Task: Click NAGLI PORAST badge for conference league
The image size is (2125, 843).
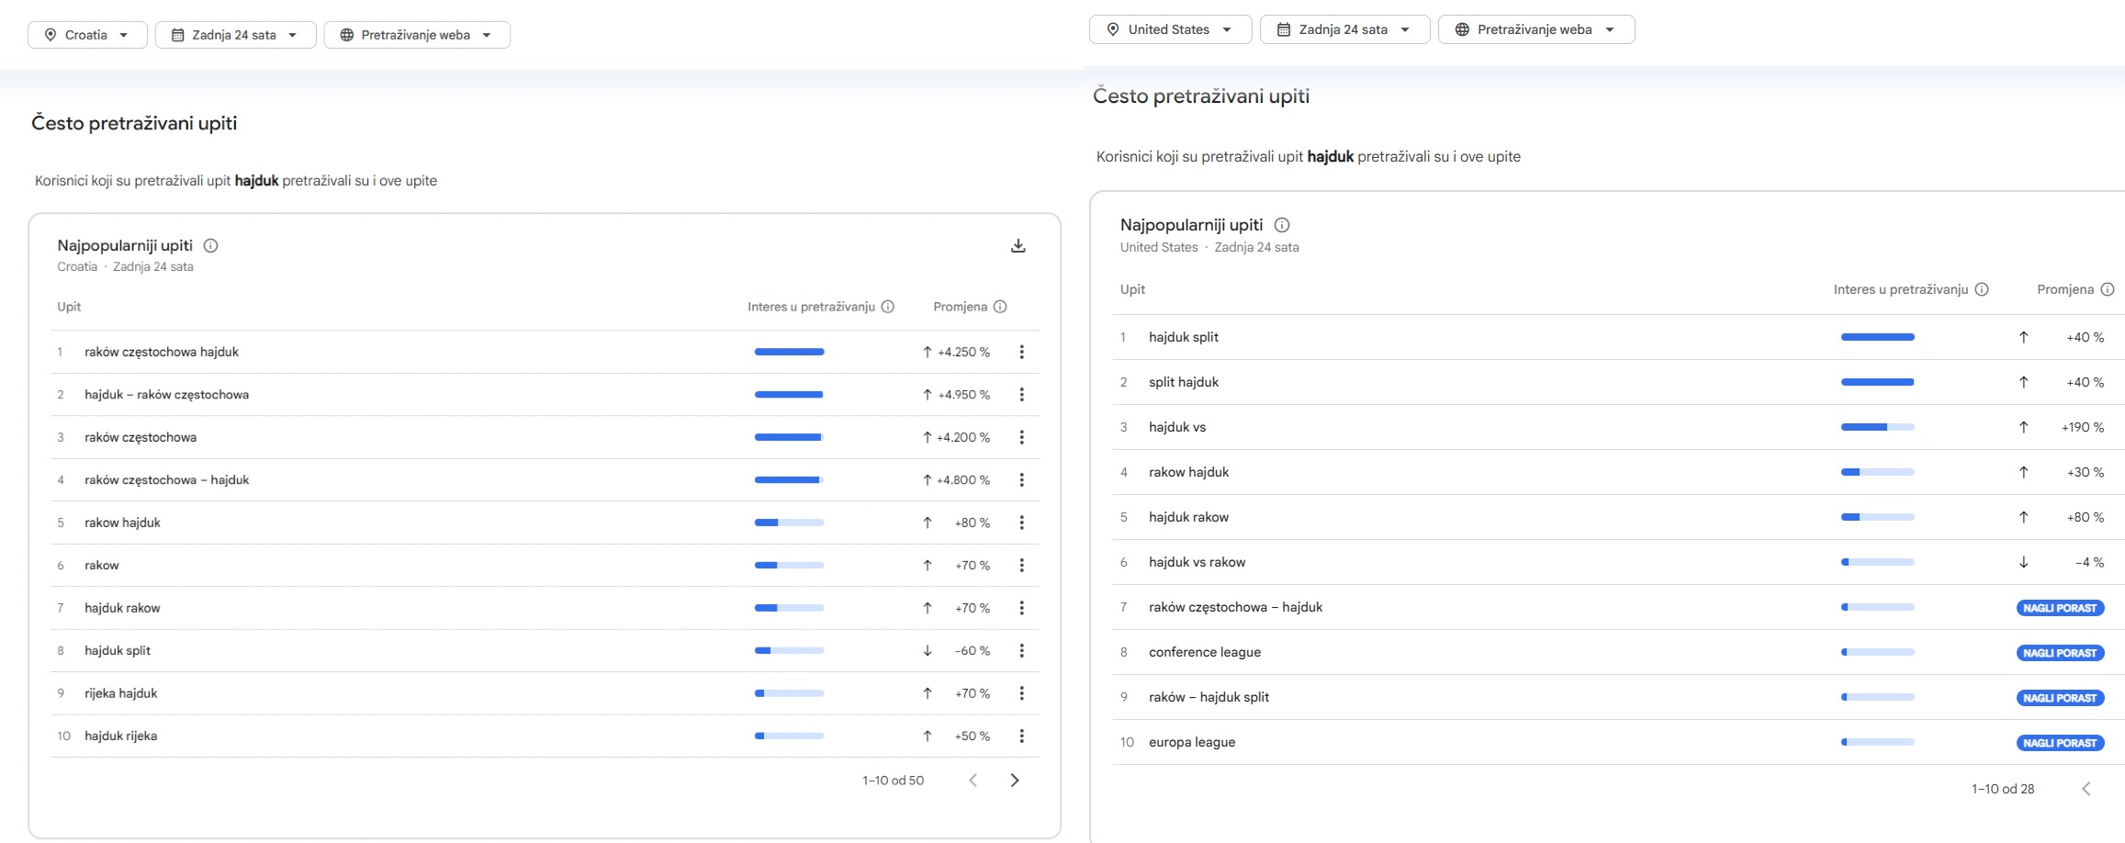Action: (2060, 653)
